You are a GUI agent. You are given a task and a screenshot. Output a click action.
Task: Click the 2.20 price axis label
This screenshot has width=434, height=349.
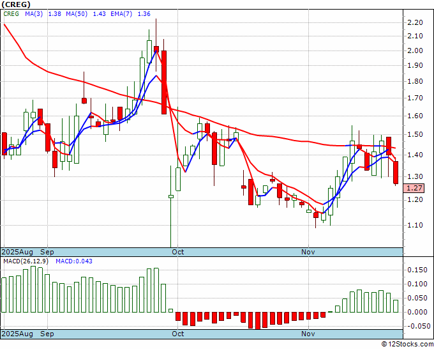click(415, 22)
